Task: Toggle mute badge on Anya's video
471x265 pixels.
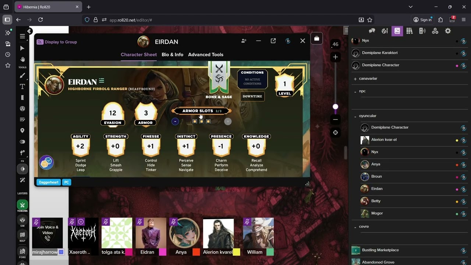Action: [173, 222]
